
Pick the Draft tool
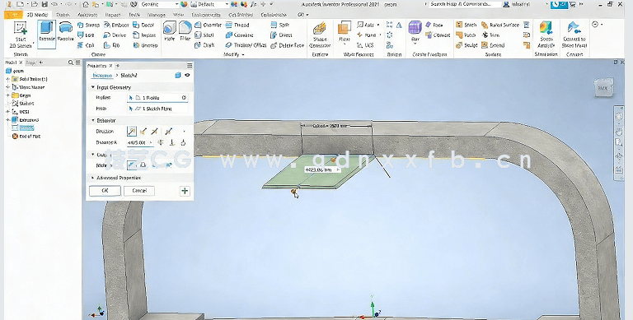204,45
